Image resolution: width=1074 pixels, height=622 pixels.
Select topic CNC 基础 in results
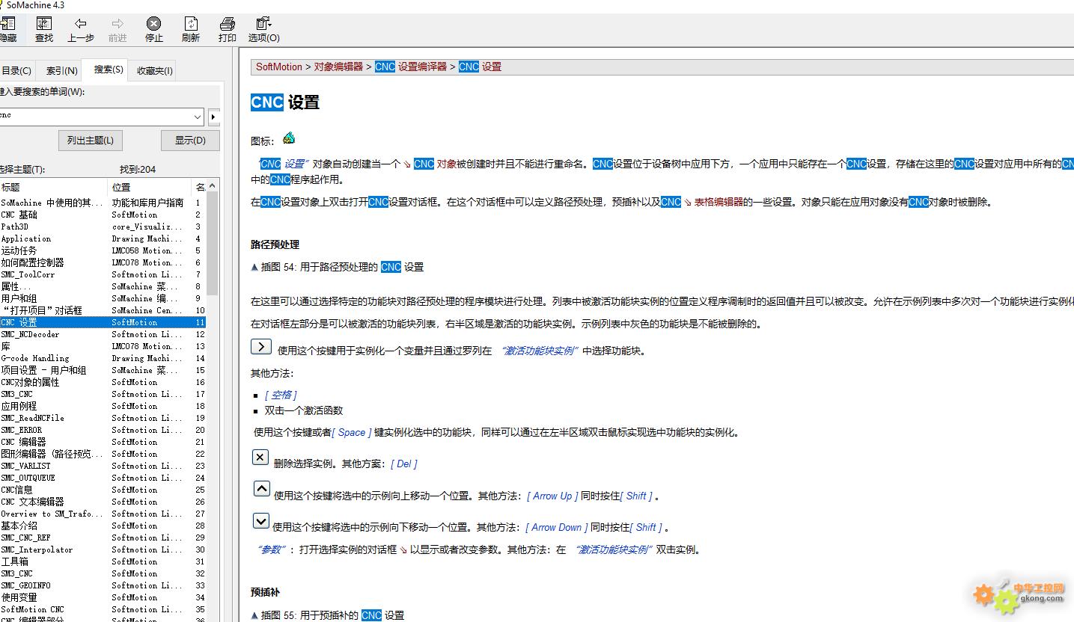(103, 215)
